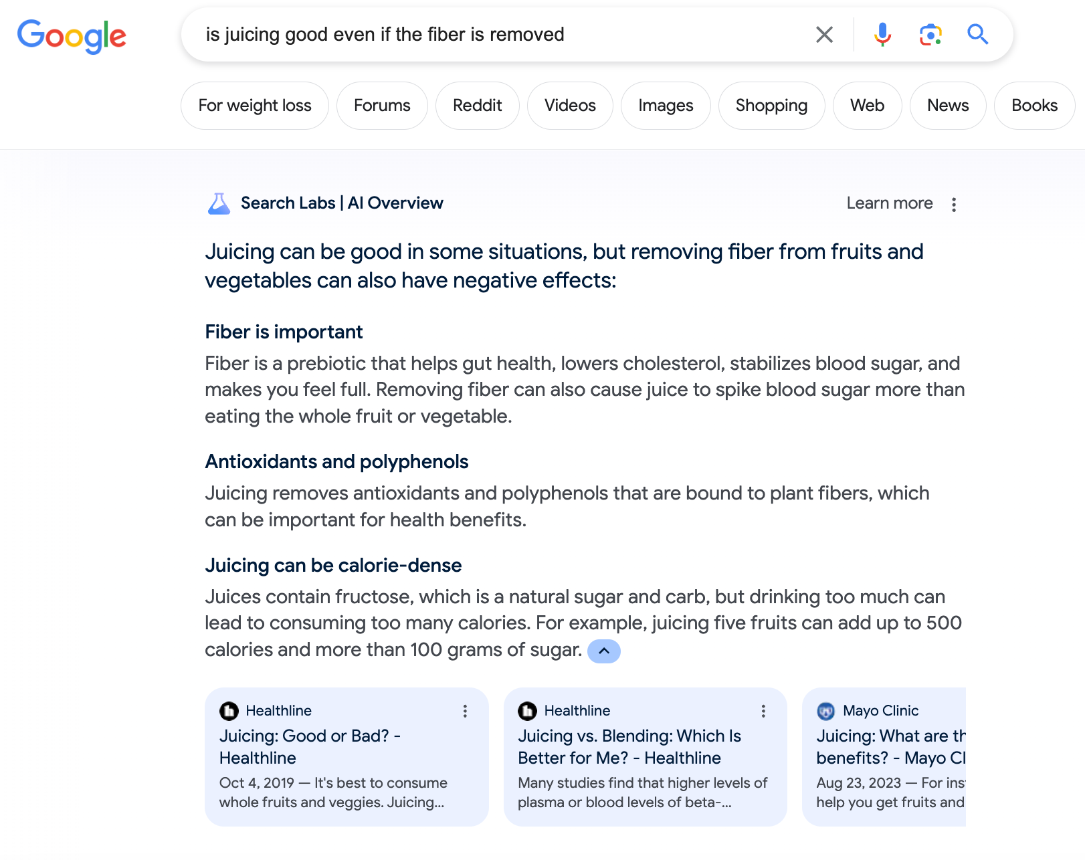Click the Learn more link
1085x860 pixels.
pyautogui.click(x=890, y=203)
